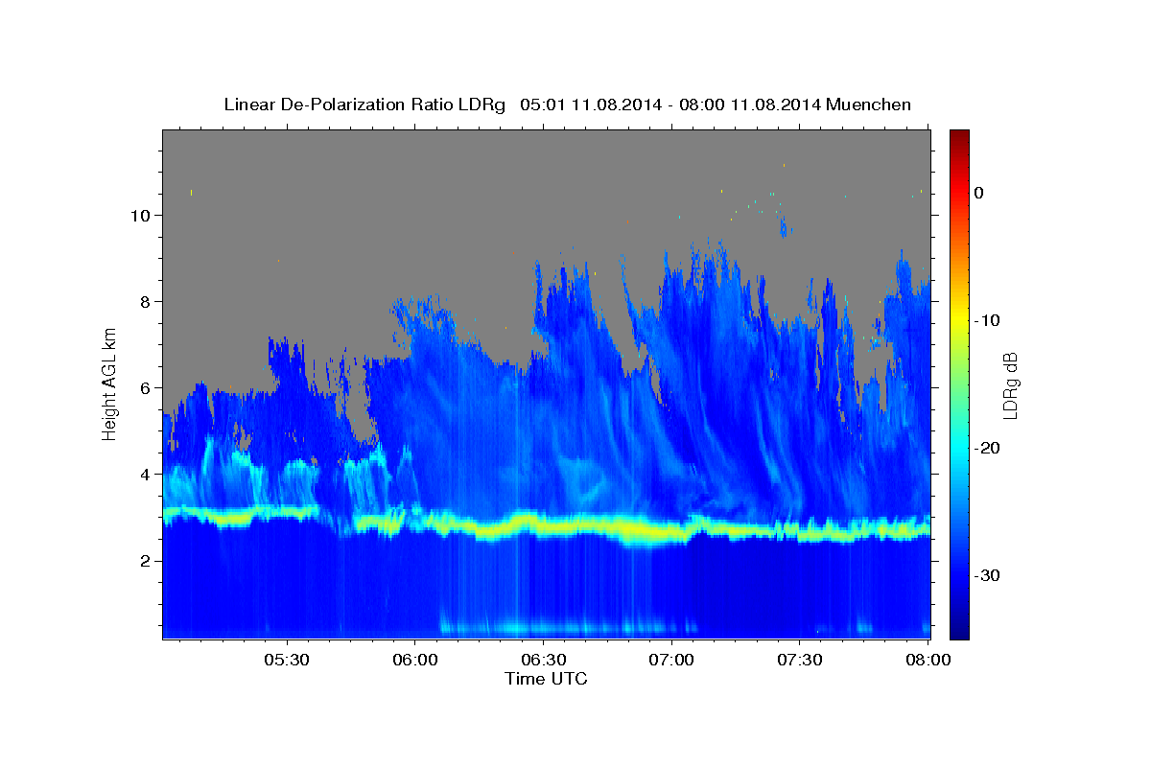Screen dimensions: 1151x767
Task: Click the colorbar value 0
Action: click(978, 193)
